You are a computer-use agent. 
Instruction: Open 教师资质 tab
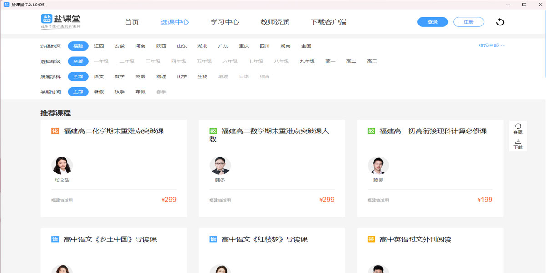[x=275, y=22]
